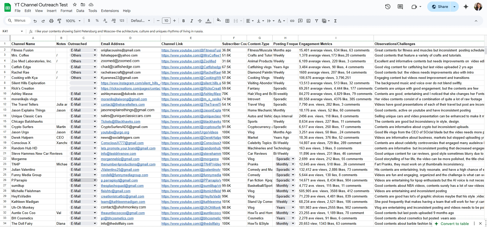Insert a chart icon
The image size is (487, 227).
tap(308, 21)
